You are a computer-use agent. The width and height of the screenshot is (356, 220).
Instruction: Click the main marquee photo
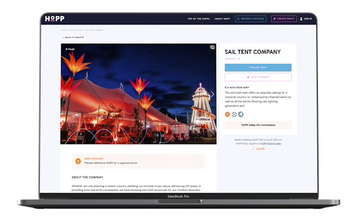click(x=138, y=94)
